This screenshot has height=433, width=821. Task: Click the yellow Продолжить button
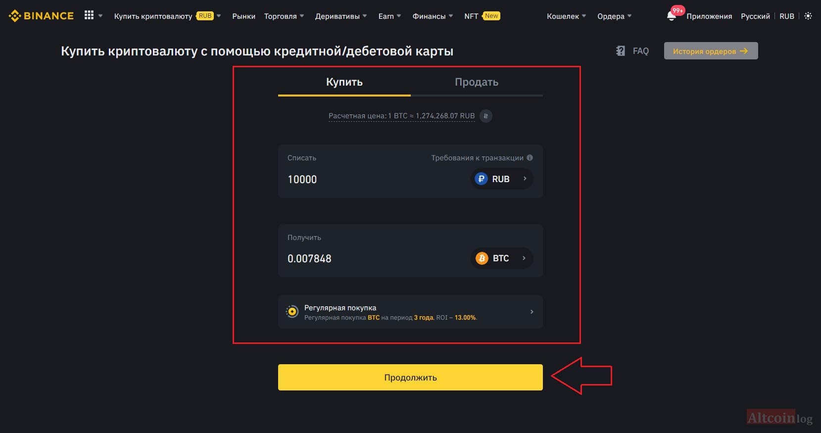(410, 378)
